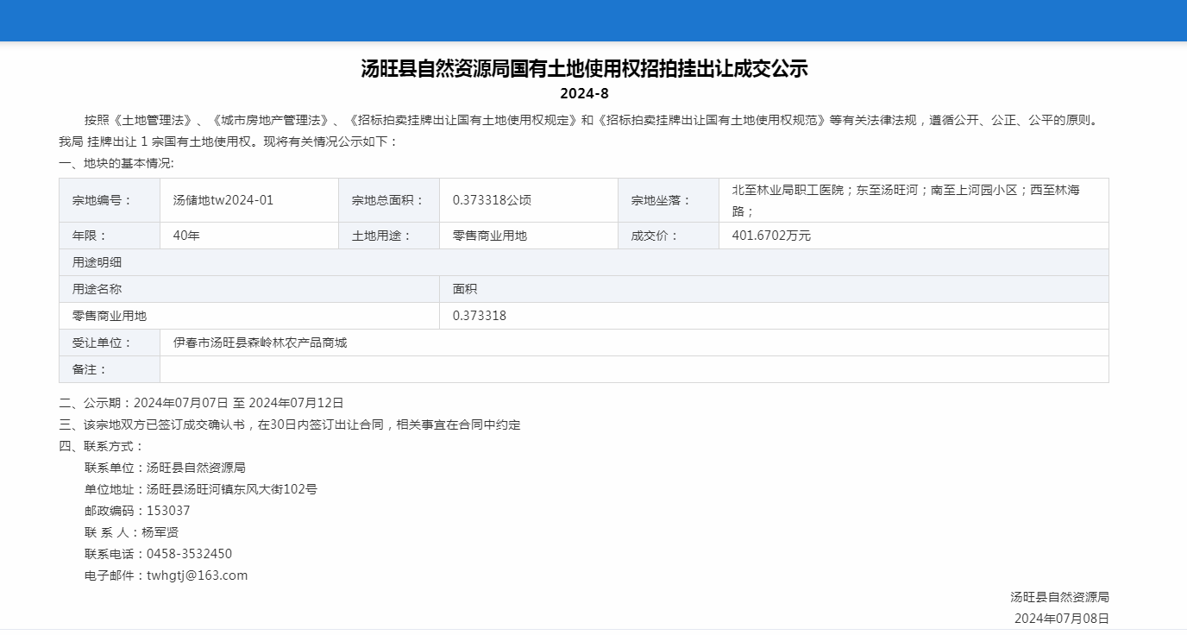Click the 用途明细 section header
The image size is (1187, 635).
click(x=584, y=262)
